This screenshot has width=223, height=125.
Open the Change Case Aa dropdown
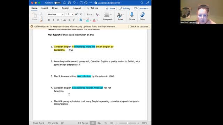point(89,15)
